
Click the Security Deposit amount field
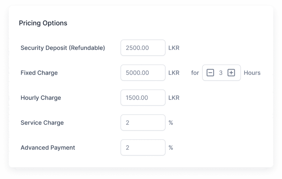coord(143,48)
